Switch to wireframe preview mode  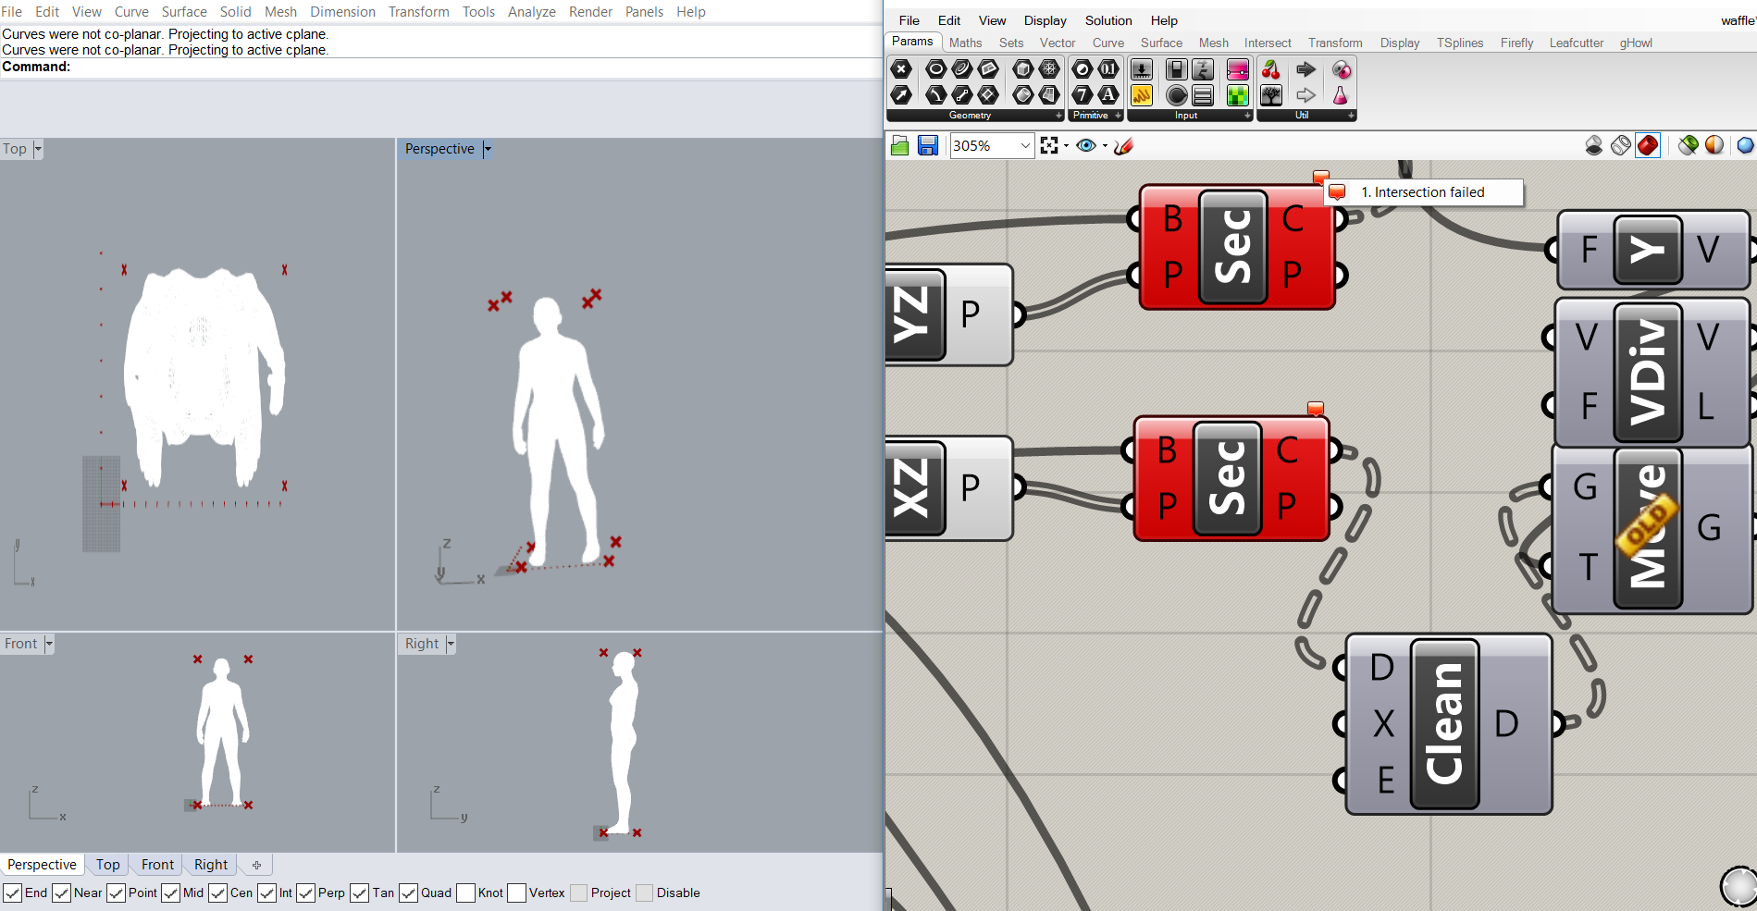tap(1621, 145)
